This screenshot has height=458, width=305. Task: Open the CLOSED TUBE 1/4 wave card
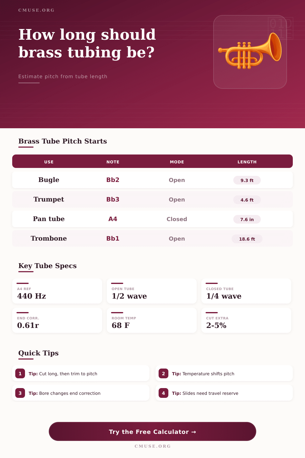coord(246,291)
